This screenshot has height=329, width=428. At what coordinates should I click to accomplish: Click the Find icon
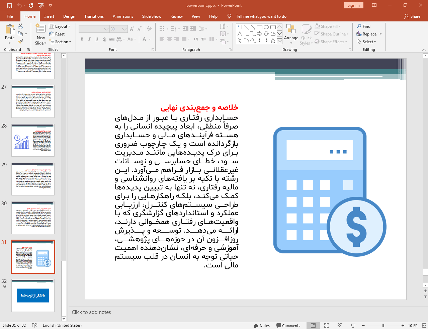tap(363, 26)
